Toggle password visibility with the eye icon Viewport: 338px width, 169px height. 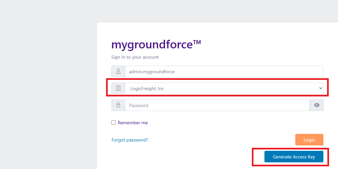pyautogui.click(x=317, y=105)
